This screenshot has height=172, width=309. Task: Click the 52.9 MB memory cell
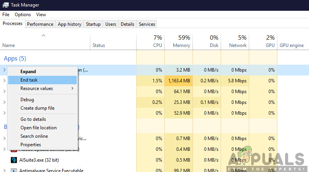pos(179,113)
